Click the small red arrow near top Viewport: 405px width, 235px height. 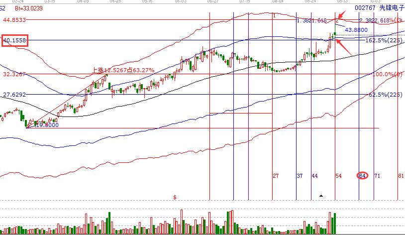(342, 19)
